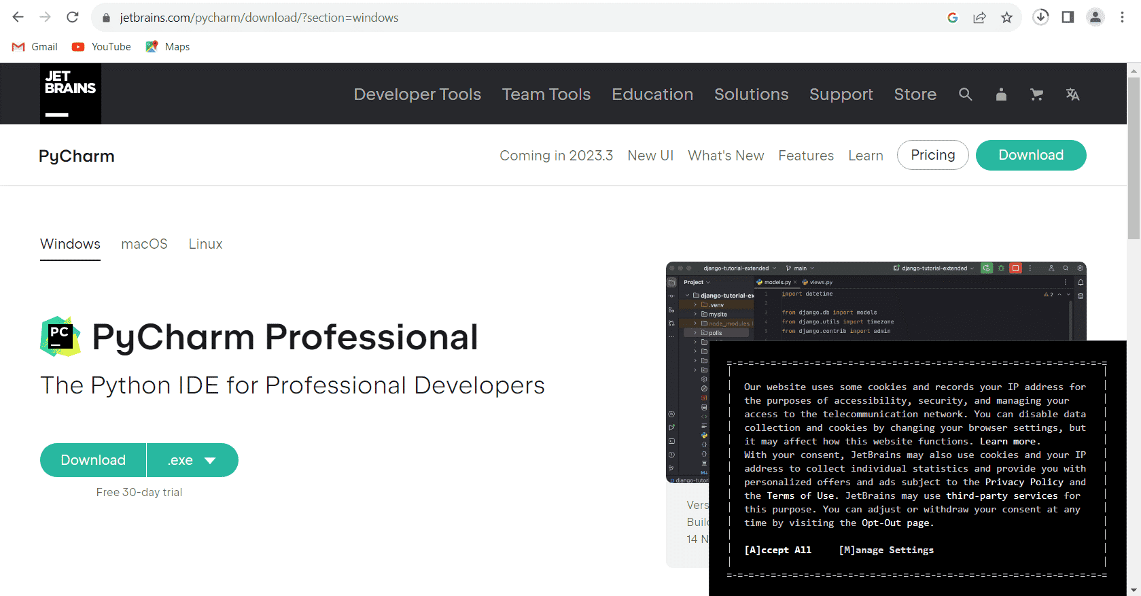Click the page vertical scrollbar thumb
Viewport: 1141px width, 596px height.
1134,158
